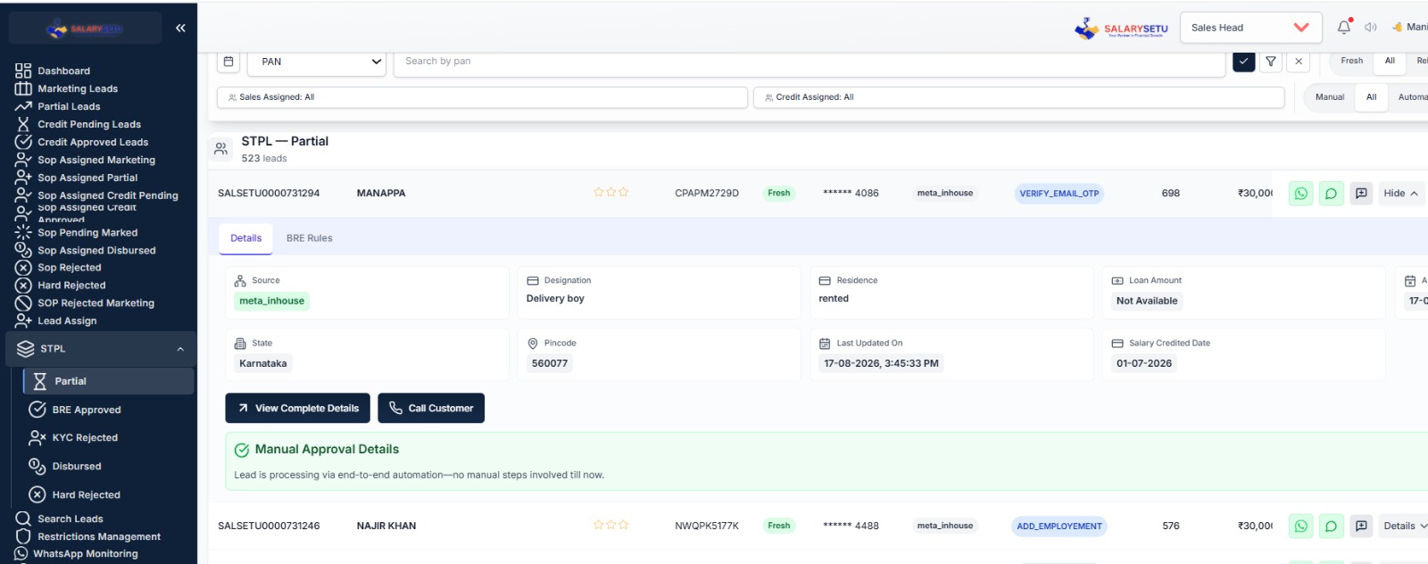1428x564 pixels.
Task: Click PAN value CPAPM2729D
Action: click(707, 193)
